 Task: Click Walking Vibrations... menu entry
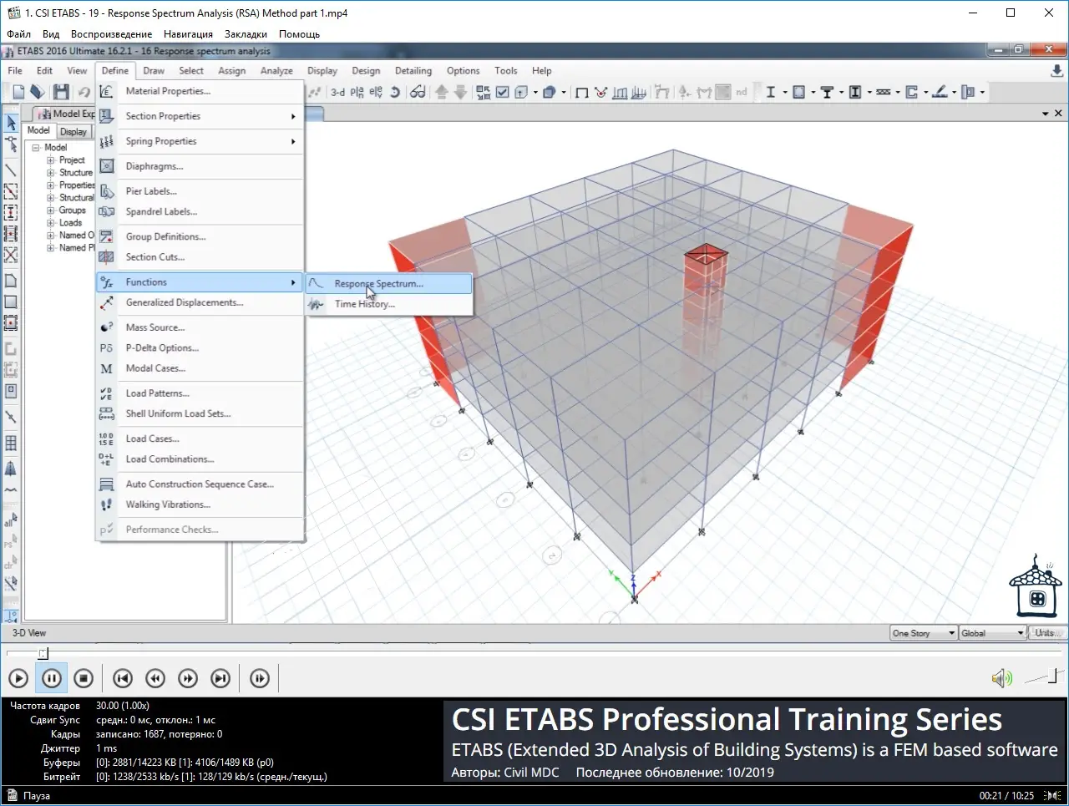[200, 504]
